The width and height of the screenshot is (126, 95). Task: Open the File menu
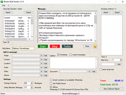coord(4,6)
